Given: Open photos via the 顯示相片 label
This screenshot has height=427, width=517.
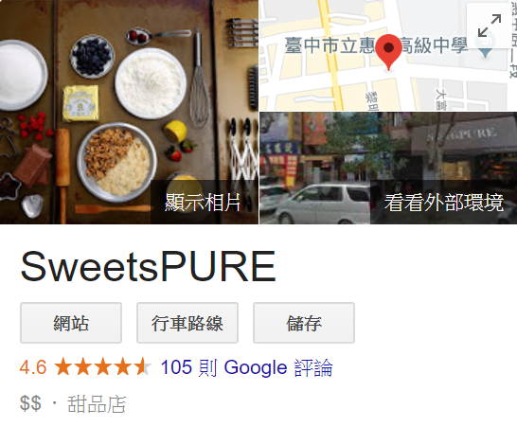Looking at the screenshot, I should 203,202.
